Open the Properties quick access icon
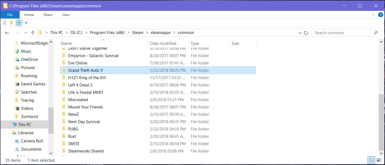Image resolution: width=385 pixels, height=165 pixels. coord(4,23)
